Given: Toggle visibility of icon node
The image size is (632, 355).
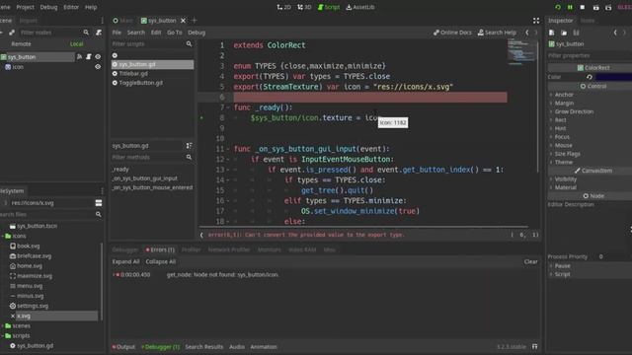Looking at the screenshot, I should point(98,67).
